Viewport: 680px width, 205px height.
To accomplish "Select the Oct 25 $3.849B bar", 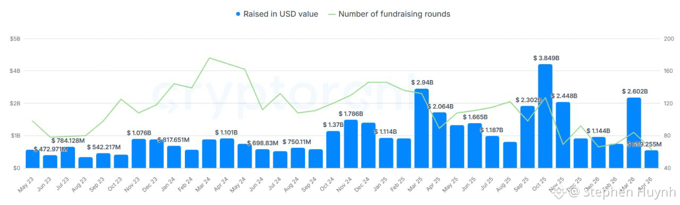I will (x=545, y=116).
